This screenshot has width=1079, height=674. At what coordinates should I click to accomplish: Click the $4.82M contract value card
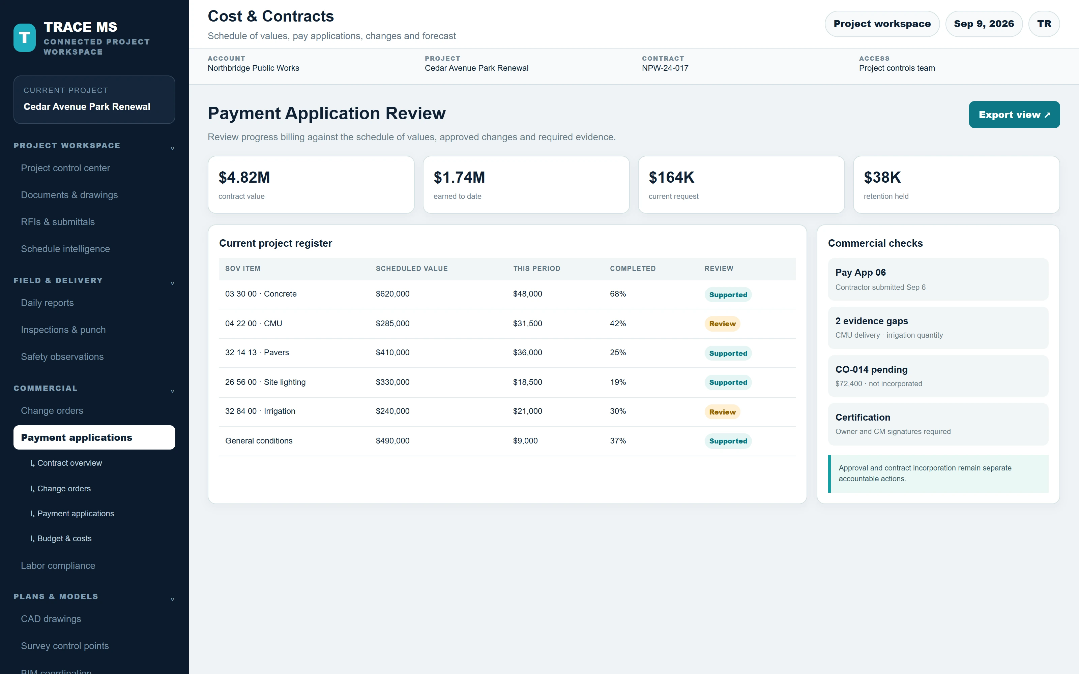[x=311, y=185]
